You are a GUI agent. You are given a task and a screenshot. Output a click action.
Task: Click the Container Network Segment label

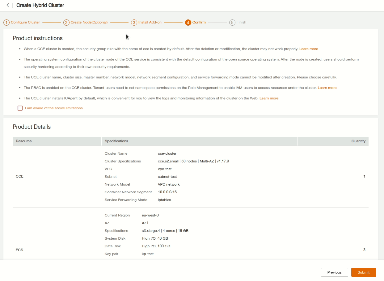pyautogui.click(x=128, y=192)
